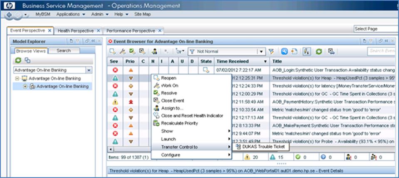Collapse the top Advantage On-line Banking tree node
The height and width of the screenshot is (178, 399).
17,79
